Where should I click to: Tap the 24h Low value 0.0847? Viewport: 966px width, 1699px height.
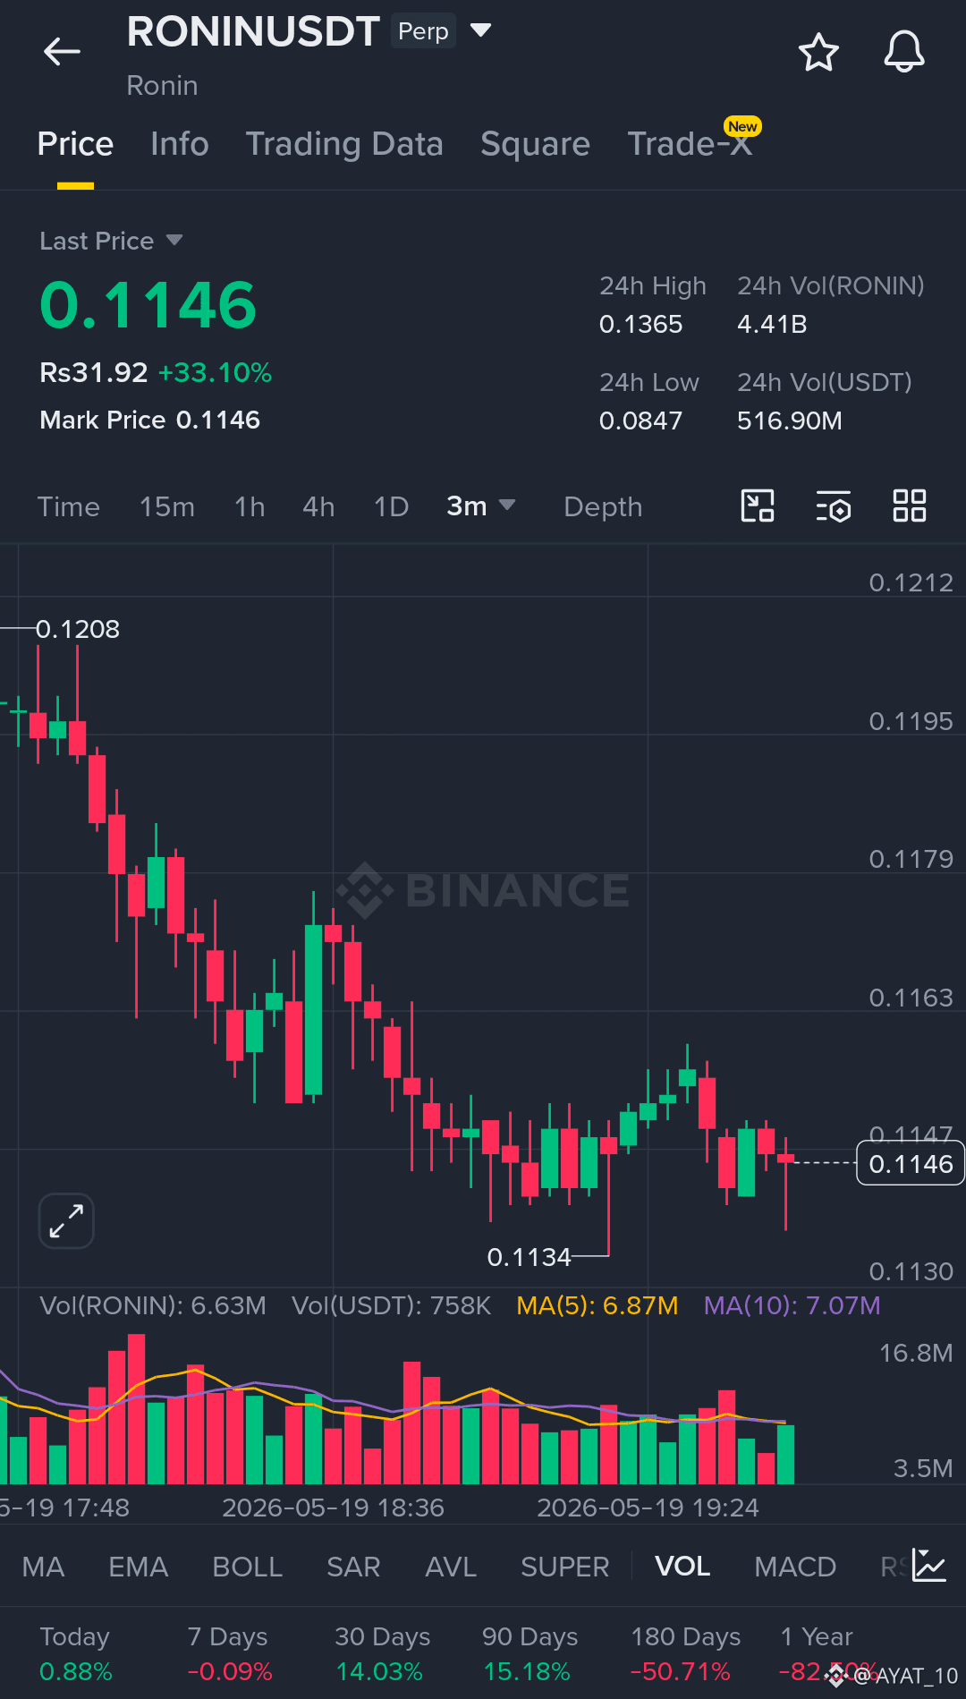pos(640,421)
